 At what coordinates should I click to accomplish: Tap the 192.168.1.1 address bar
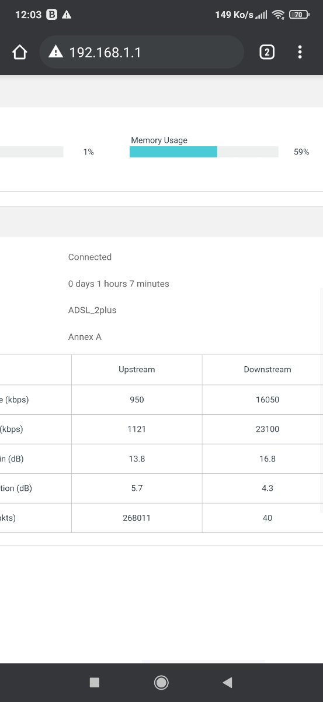(x=141, y=52)
